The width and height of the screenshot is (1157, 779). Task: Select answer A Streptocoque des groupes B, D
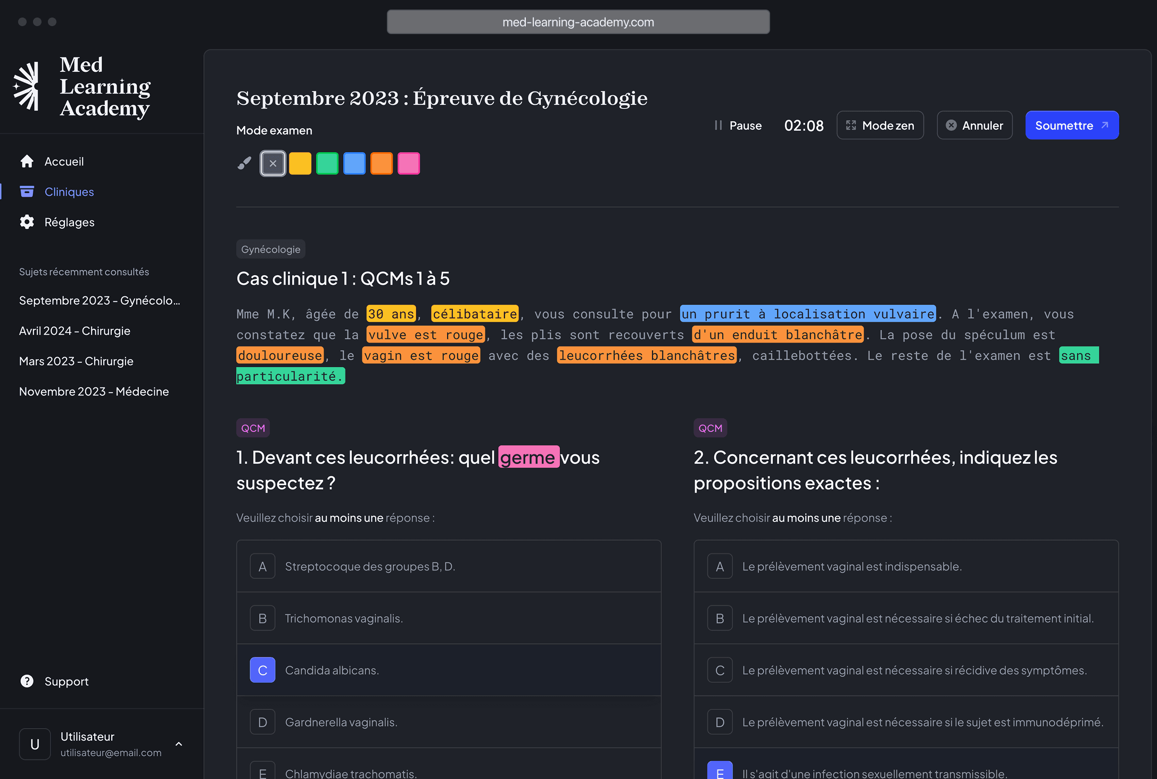pos(262,566)
